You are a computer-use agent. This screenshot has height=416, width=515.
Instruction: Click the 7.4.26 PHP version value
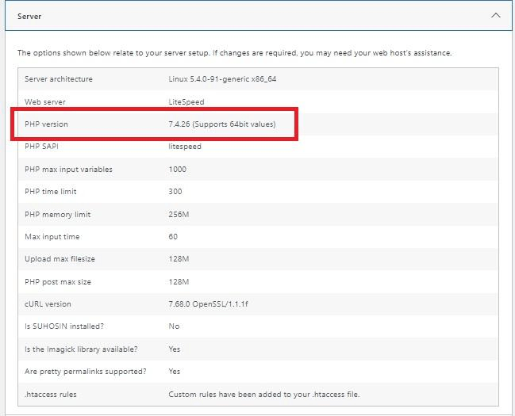coord(222,124)
